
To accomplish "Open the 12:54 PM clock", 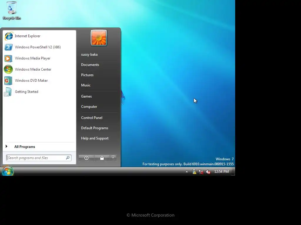I will [x=221, y=172].
